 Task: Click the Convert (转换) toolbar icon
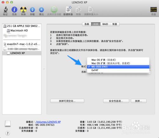click(78, 10)
